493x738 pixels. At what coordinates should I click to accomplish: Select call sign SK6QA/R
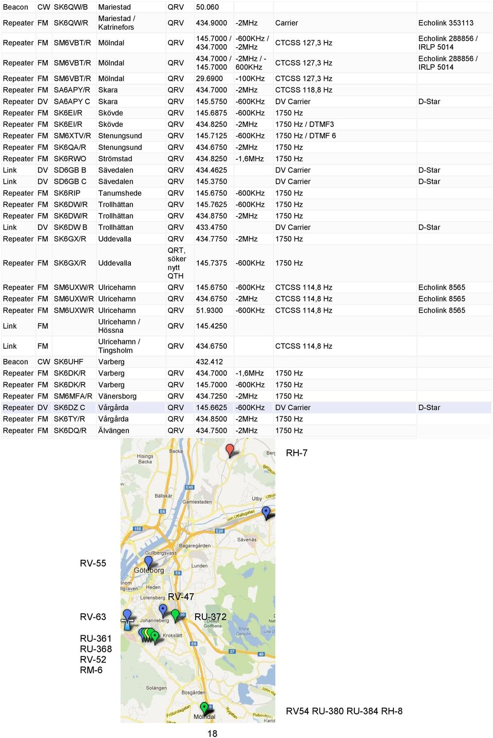tap(70, 147)
